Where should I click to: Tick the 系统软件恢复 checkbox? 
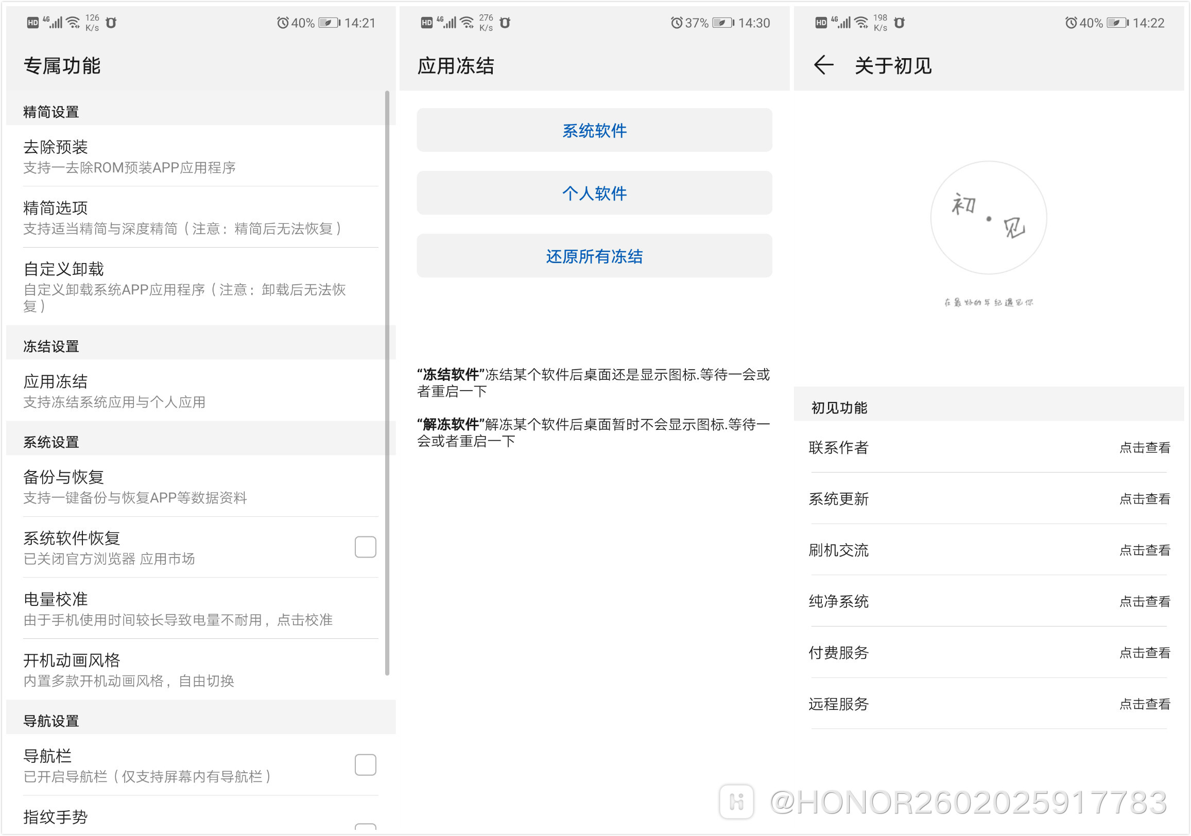[x=365, y=547]
